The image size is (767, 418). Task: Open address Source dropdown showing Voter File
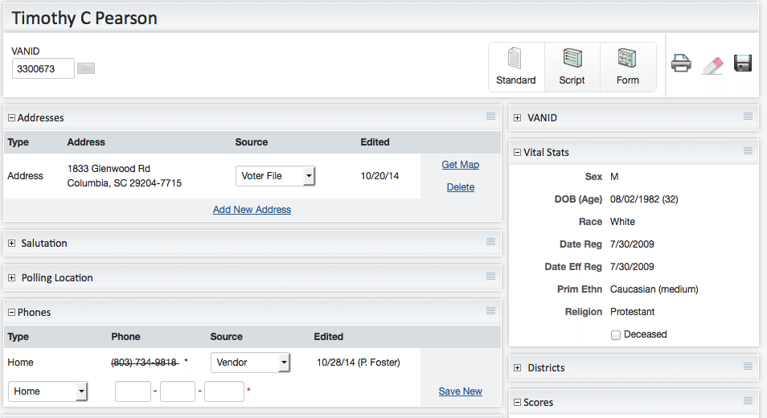275,176
